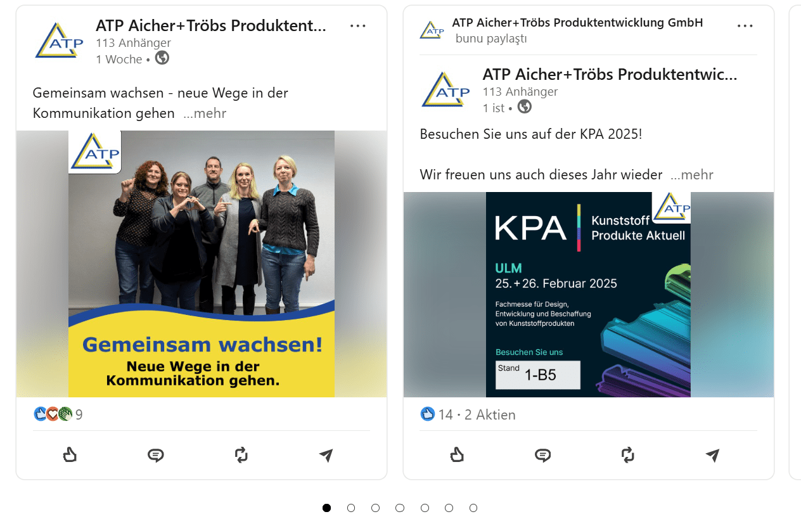Screen dimensions: 801x526
Task: Select the second carousel dot
Action: coord(351,508)
